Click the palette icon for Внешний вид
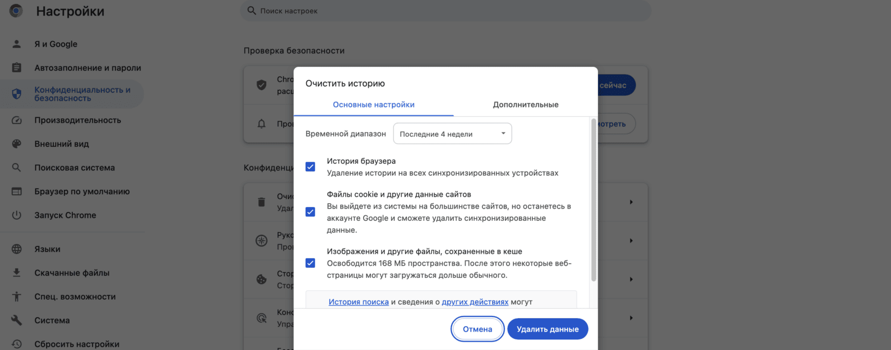Viewport: 891px width, 350px height. [x=17, y=144]
